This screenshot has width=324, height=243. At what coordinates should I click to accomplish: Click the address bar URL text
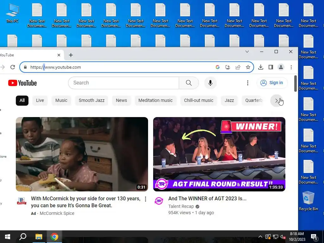click(56, 67)
